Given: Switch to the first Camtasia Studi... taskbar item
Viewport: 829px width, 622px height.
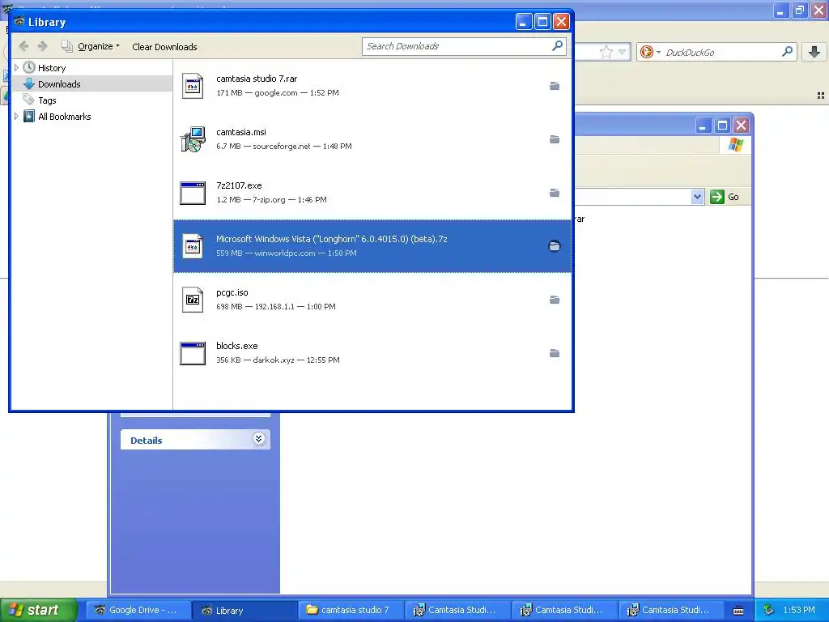Looking at the screenshot, I should coord(457,611).
